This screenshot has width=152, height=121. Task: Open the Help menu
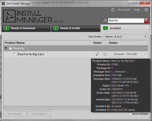(137, 10)
